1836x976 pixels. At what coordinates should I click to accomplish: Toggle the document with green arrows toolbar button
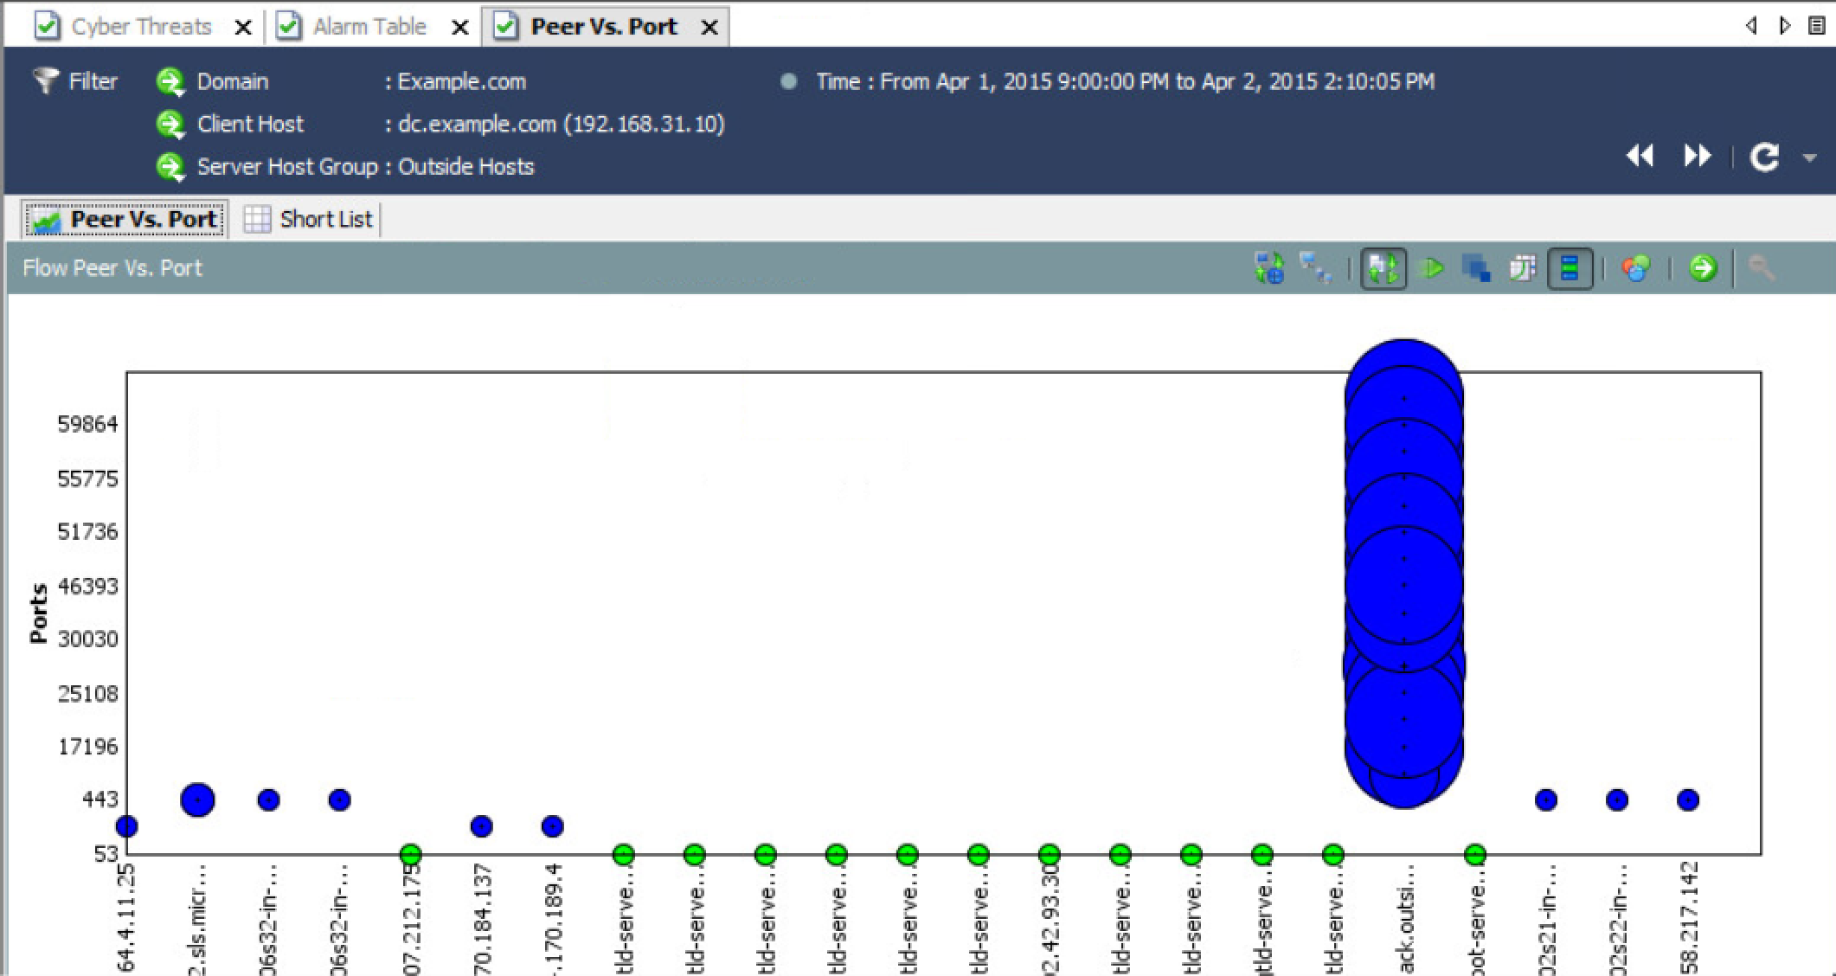tap(1383, 268)
